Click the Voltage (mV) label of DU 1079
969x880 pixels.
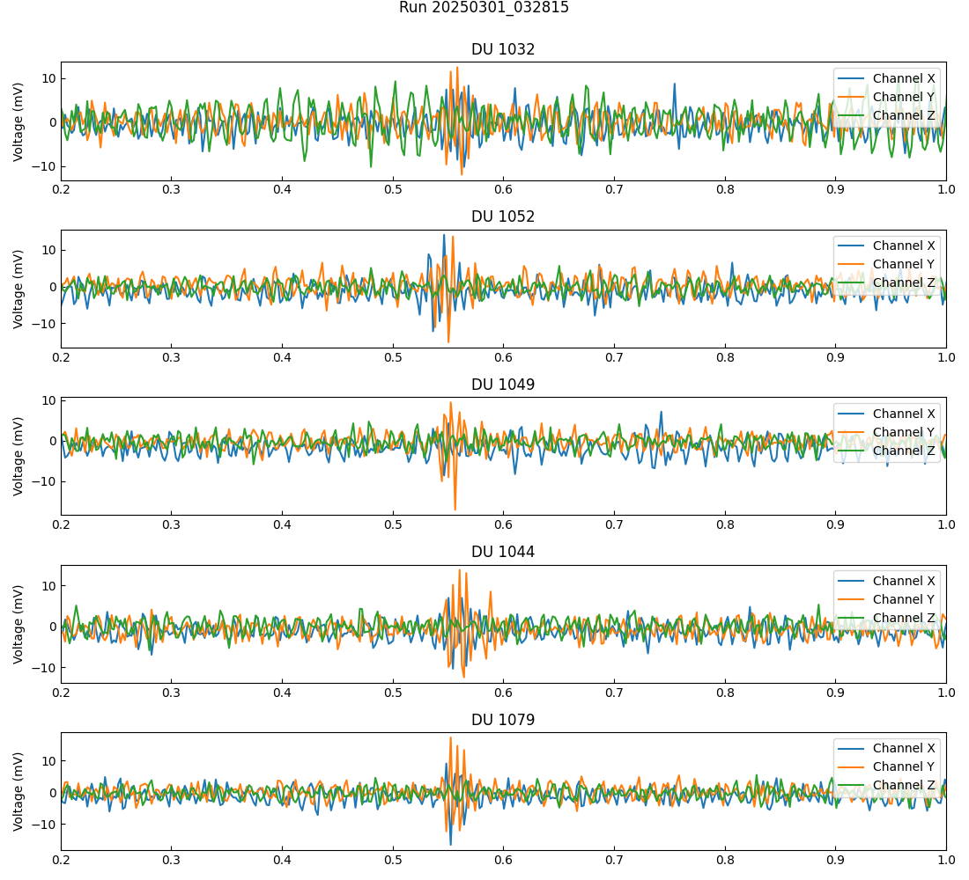[x=18, y=791]
